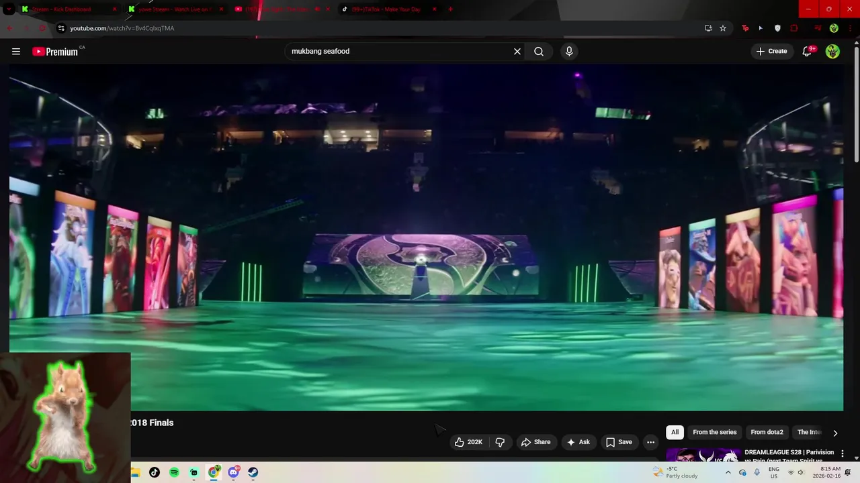Select the From the series chip
The image size is (860, 483).
click(715, 432)
